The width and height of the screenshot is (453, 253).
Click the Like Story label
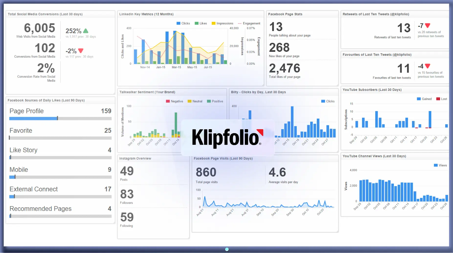pyautogui.click(x=23, y=150)
